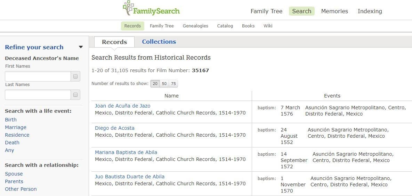The width and height of the screenshot is (412, 196).
Task: Show 20 results per page
Action: point(155,84)
